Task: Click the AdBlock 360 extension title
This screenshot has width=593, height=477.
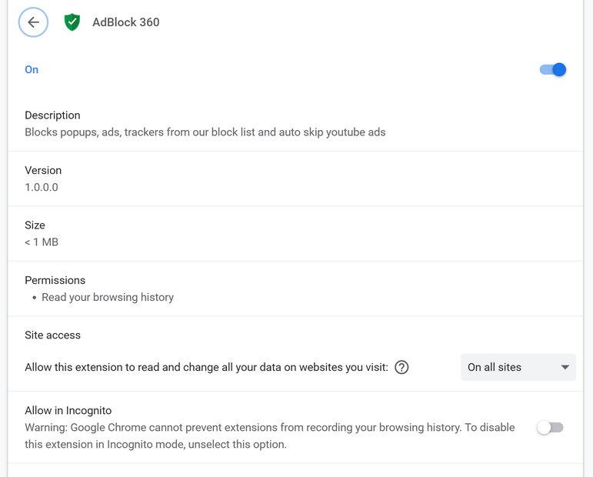Action: pos(126,22)
